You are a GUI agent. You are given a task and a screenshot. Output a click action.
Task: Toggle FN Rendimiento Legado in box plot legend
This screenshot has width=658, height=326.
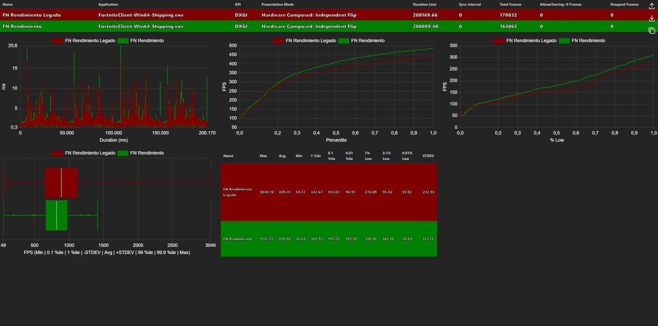click(x=83, y=153)
